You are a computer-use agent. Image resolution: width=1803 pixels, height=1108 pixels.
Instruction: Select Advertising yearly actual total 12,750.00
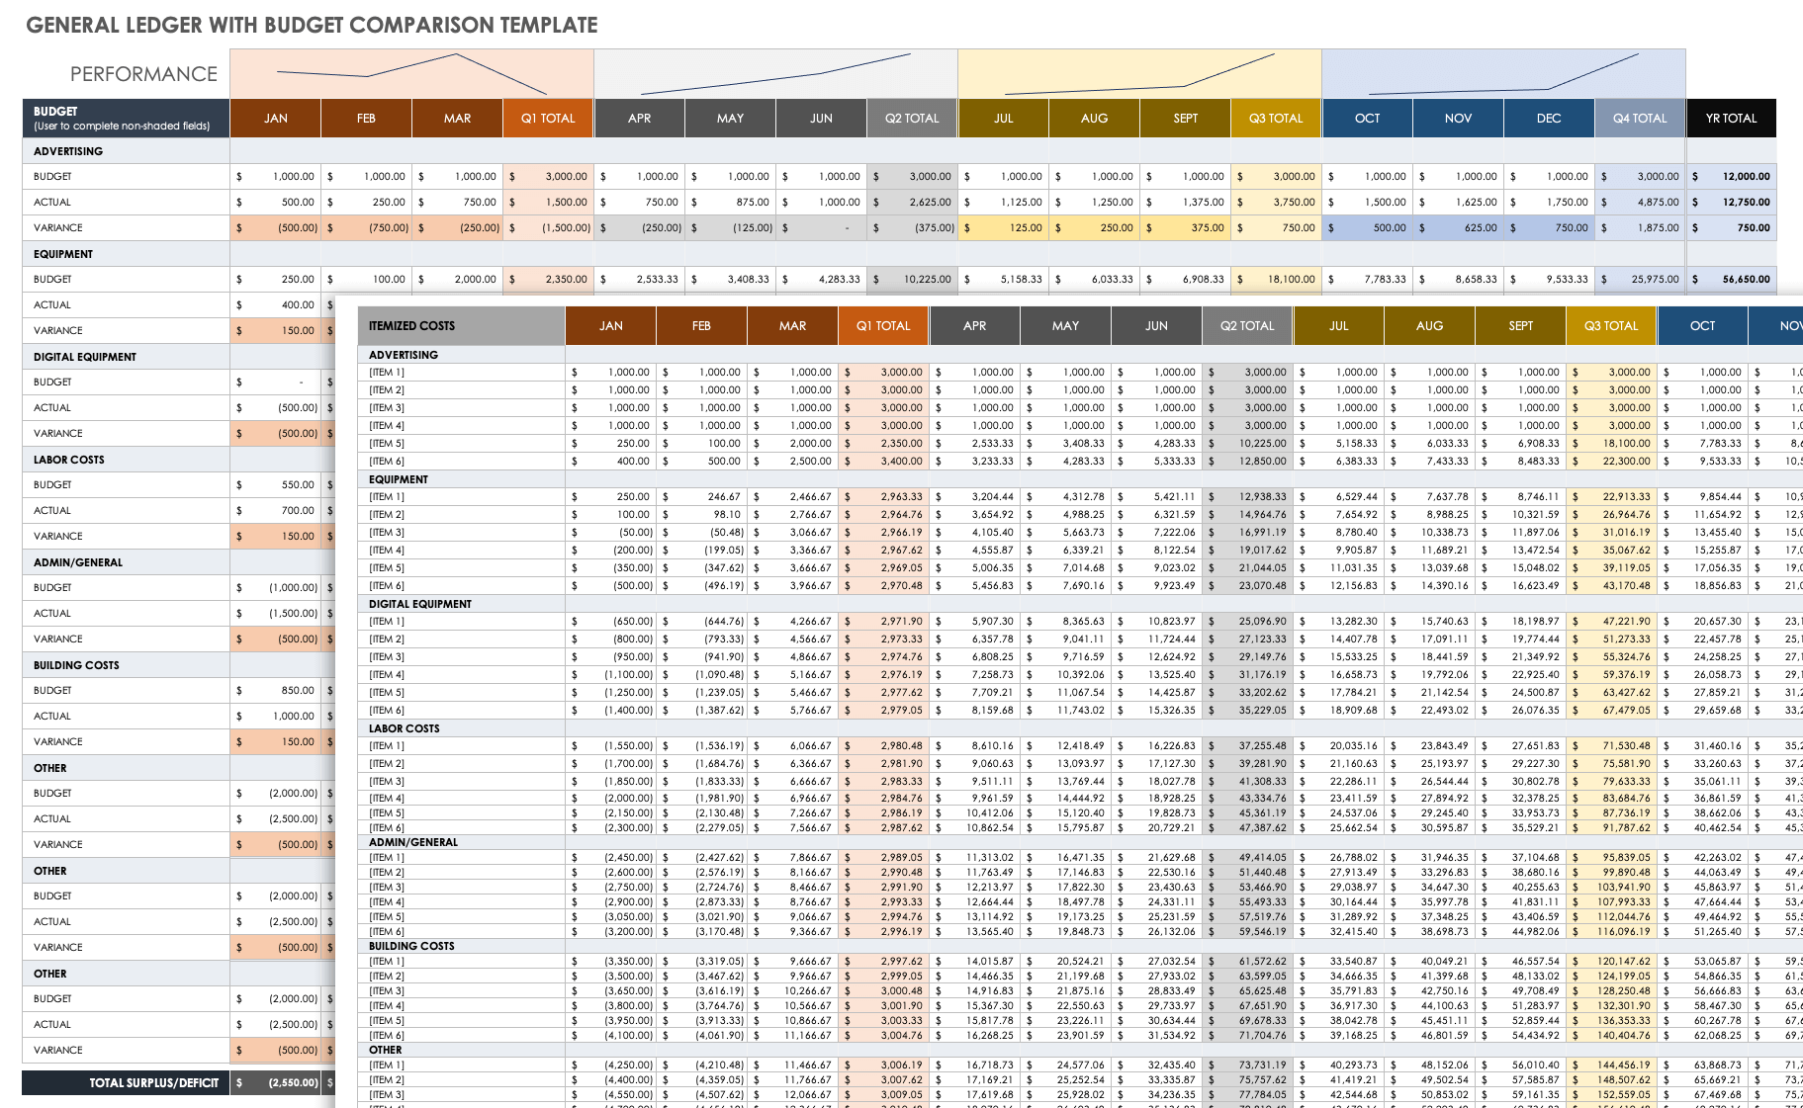click(1731, 202)
